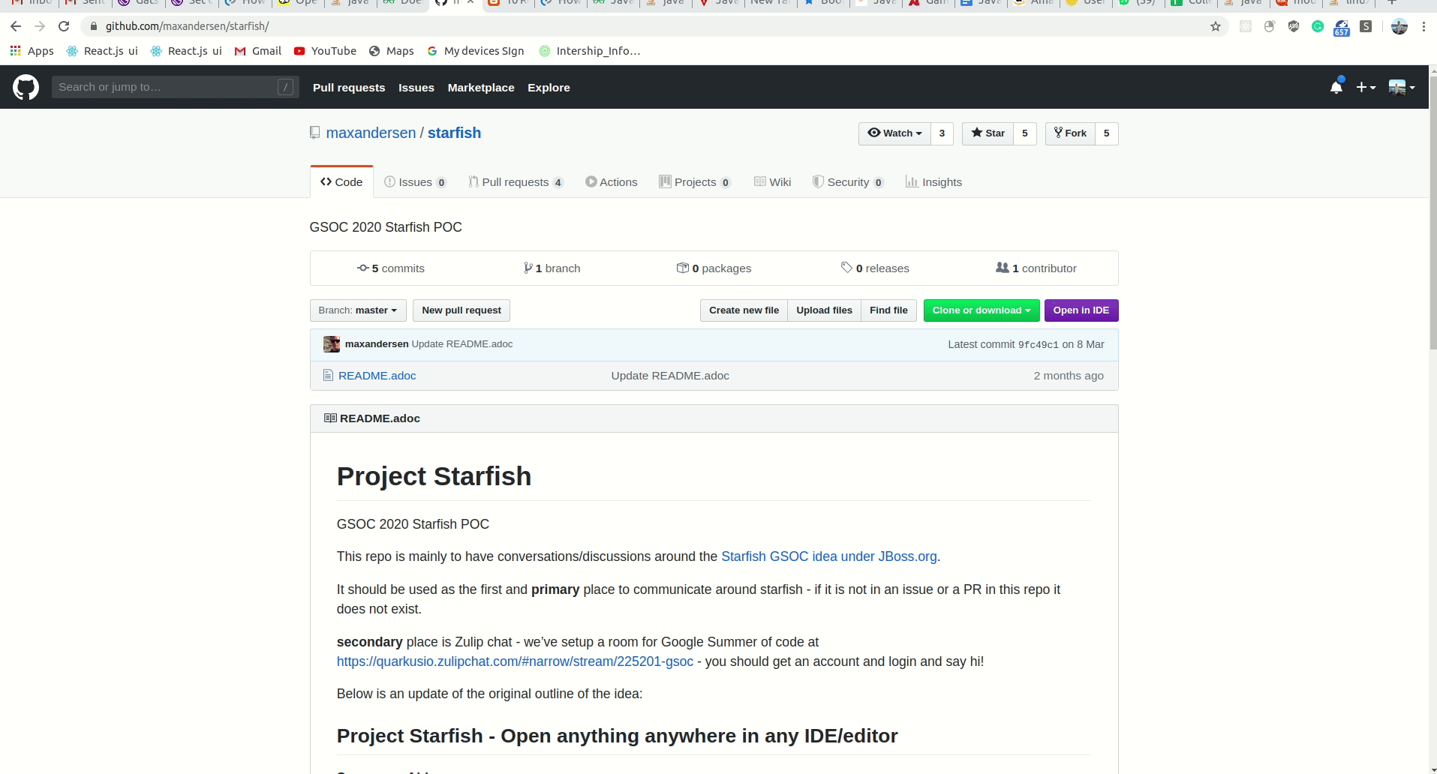The height and width of the screenshot is (774, 1437).
Task: Open the maxandersen owner link
Action: [371, 133]
